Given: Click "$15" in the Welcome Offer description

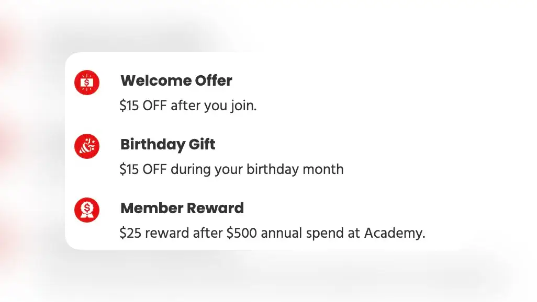Looking at the screenshot, I should point(129,106).
